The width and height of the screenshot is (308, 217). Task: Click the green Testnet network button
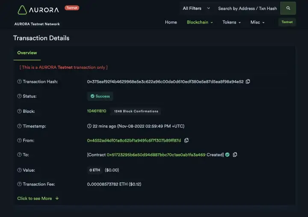coord(287,22)
